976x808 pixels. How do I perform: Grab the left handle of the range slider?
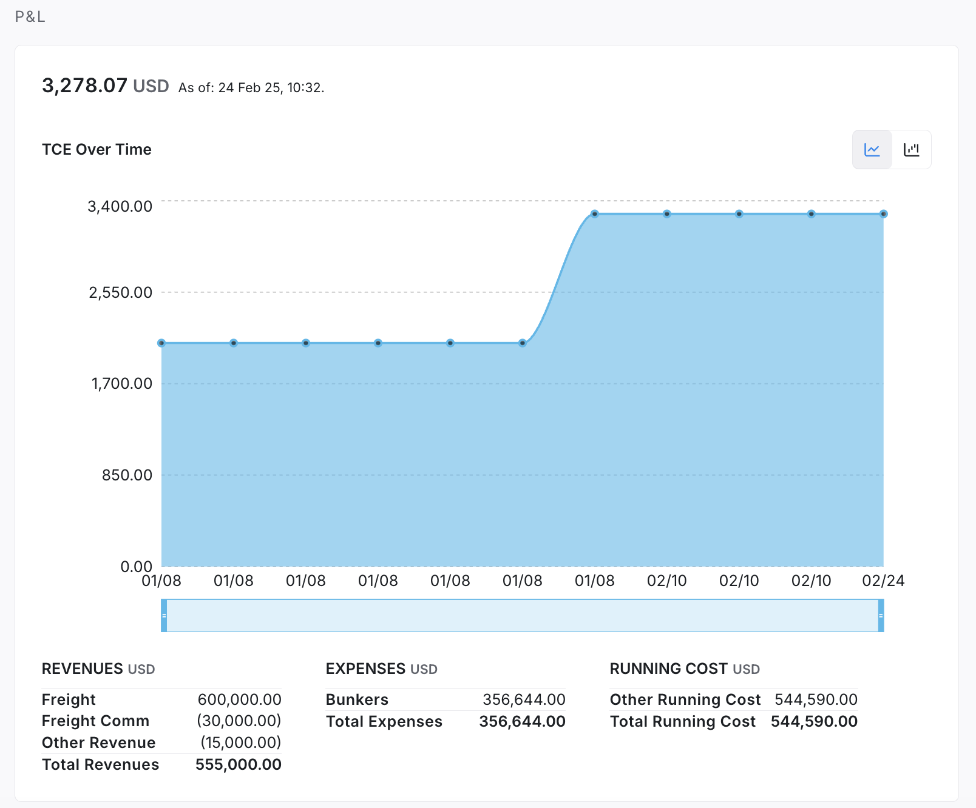click(164, 615)
